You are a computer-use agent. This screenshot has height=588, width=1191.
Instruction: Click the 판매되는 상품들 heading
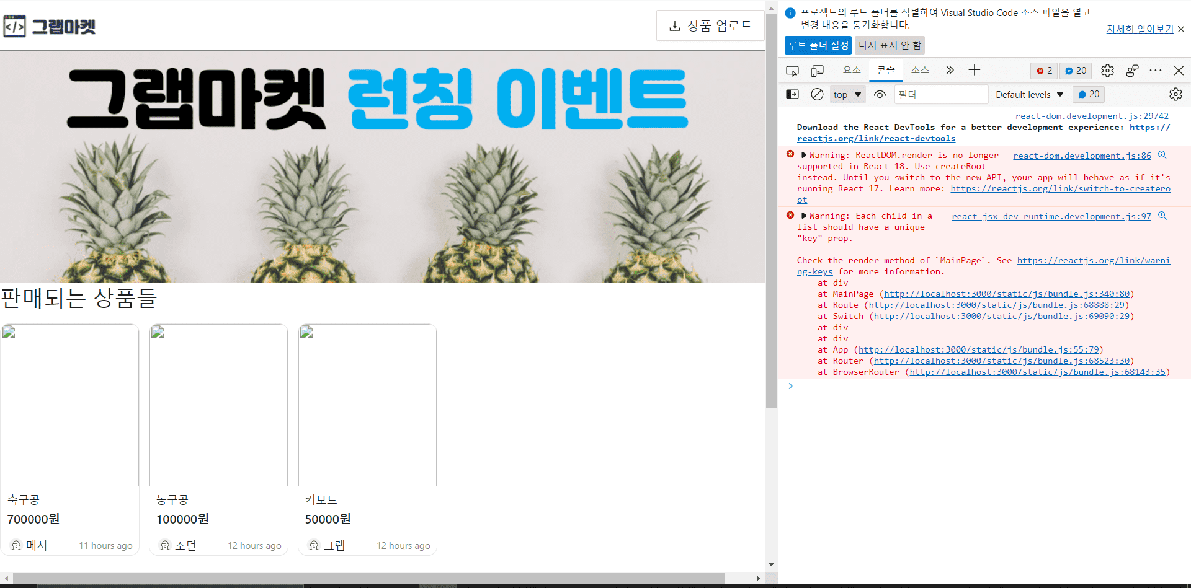79,298
